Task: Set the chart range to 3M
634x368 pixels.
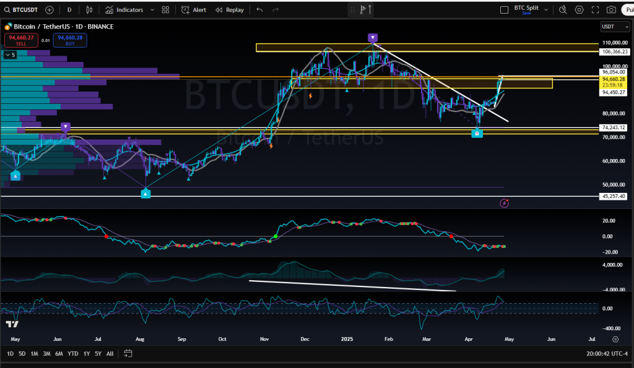Action: point(46,354)
